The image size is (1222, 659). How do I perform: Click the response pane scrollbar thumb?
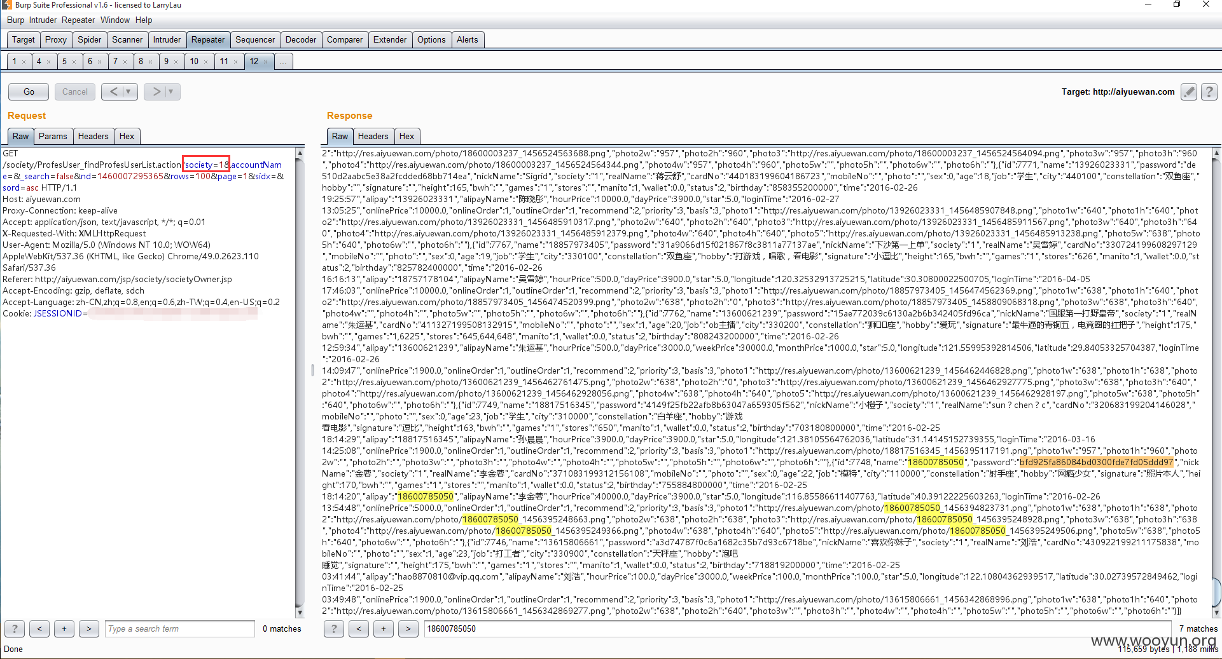(1216, 592)
